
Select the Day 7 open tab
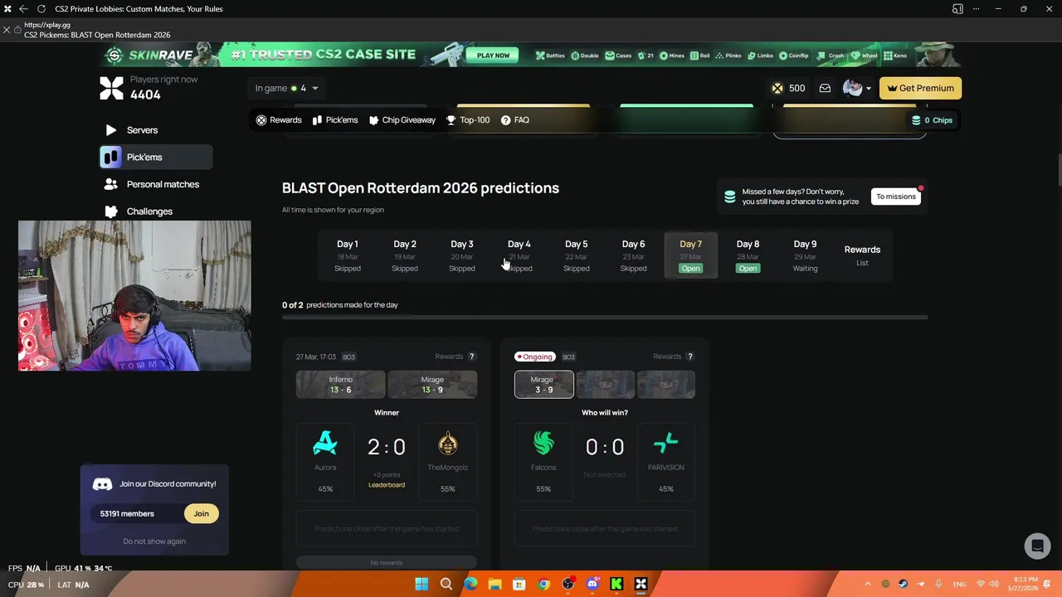point(691,255)
